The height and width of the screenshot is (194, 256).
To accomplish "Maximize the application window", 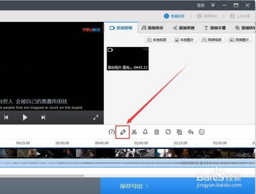I will (236, 6).
